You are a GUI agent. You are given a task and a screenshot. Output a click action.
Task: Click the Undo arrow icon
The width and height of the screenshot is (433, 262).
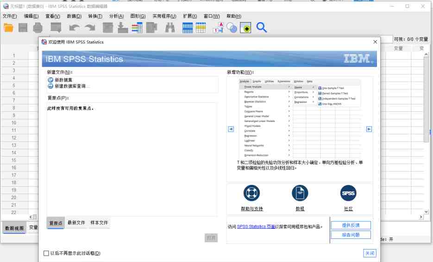coord(74,28)
